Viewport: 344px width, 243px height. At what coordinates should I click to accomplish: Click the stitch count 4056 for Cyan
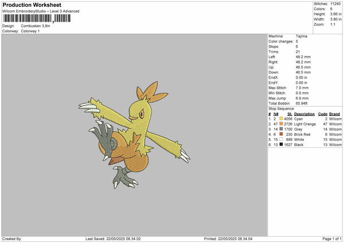pos(288,119)
